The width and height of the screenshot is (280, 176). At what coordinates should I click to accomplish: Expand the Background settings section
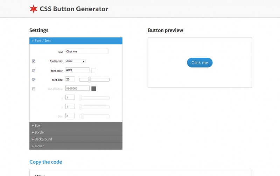pyautogui.click(x=76, y=139)
